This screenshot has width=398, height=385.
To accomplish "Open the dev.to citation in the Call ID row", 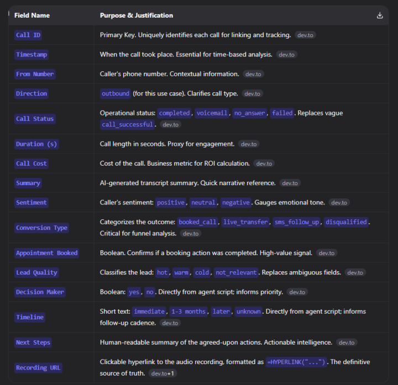I will [305, 35].
